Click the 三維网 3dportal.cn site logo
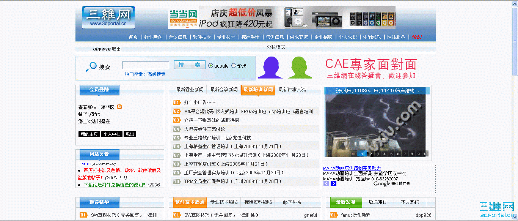 [x=109, y=17]
